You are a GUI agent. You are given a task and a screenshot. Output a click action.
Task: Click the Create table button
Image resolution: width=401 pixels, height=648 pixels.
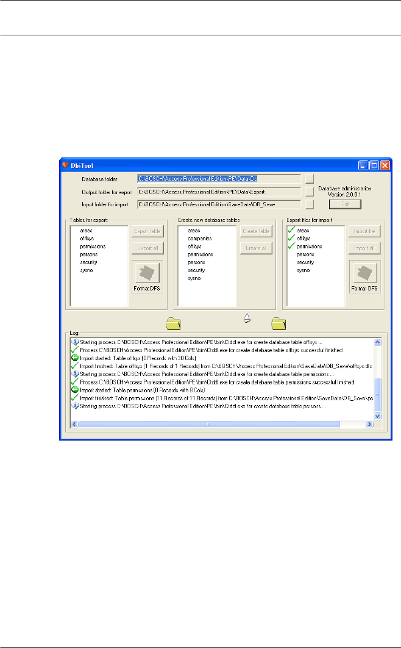coord(256,231)
